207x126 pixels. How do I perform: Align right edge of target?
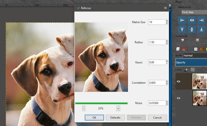201,20
